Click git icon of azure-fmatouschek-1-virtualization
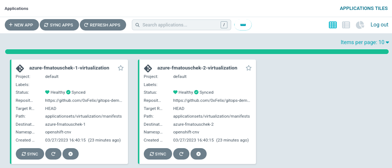 click(20, 68)
